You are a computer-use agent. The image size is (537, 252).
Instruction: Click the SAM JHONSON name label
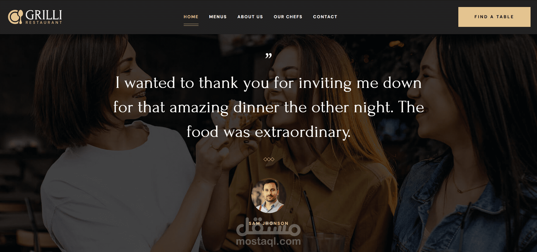(268, 223)
